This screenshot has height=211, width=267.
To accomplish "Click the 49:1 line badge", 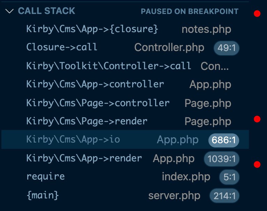I will point(227,48).
